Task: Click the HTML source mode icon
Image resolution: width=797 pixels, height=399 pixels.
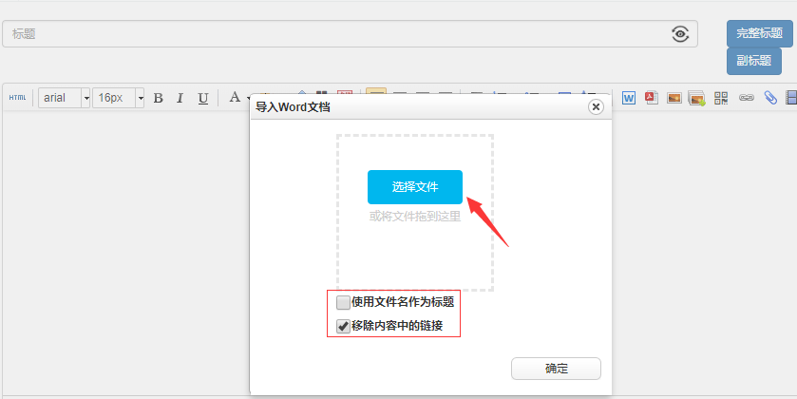Action: coord(18,98)
